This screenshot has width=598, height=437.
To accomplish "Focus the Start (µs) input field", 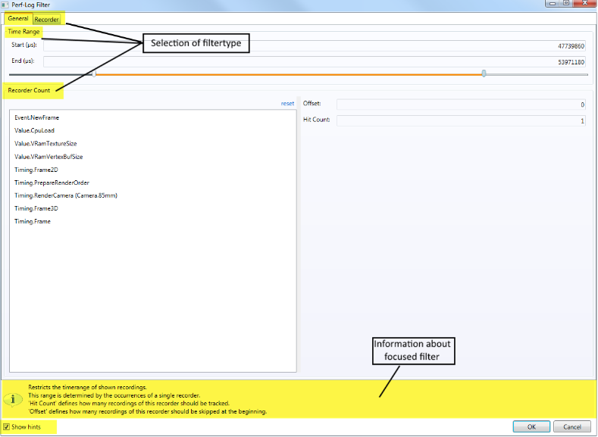I will pos(315,45).
